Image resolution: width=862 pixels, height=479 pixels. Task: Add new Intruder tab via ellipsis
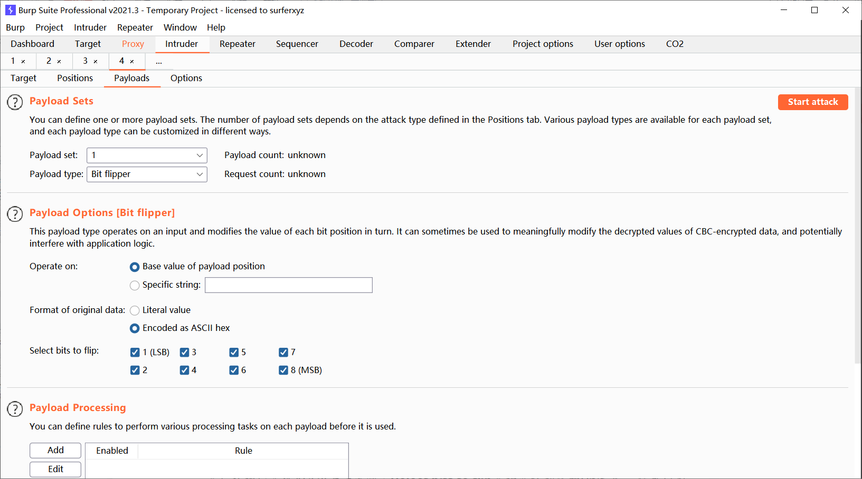[x=158, y=62]
